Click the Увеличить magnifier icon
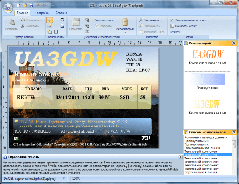Screen dimensions: 239x184 pyautogui.click(x=141, y=20)
